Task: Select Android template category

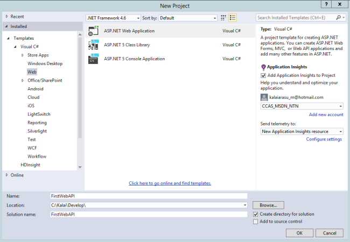Action: 35,89
